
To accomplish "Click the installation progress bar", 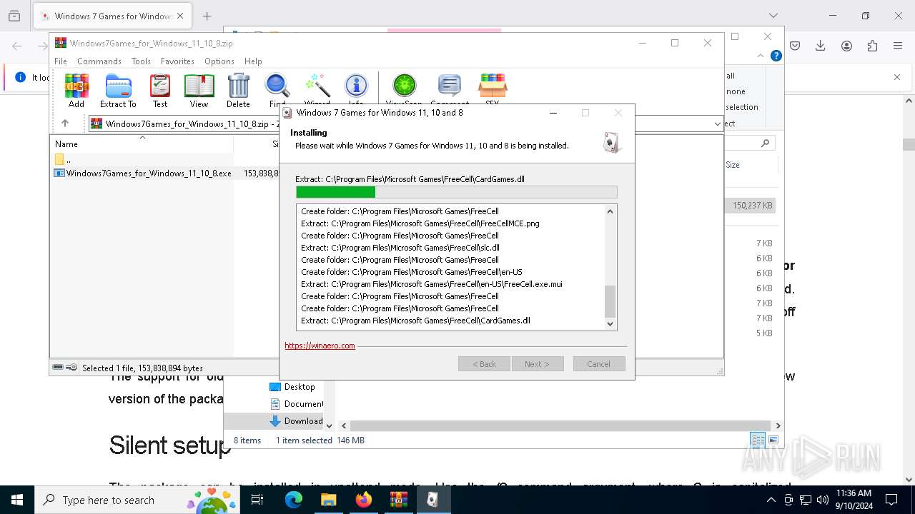I will pos(456,192).
